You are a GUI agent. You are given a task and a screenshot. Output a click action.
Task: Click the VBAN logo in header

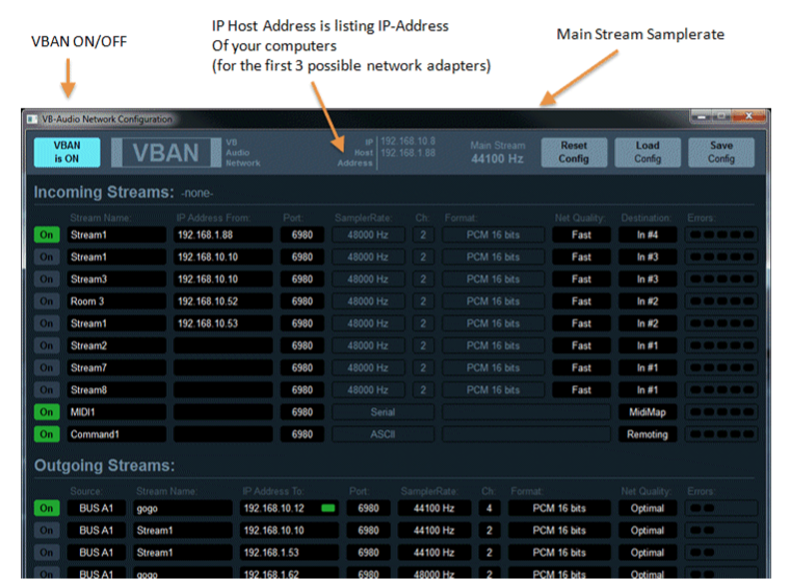tap(166, 153)
